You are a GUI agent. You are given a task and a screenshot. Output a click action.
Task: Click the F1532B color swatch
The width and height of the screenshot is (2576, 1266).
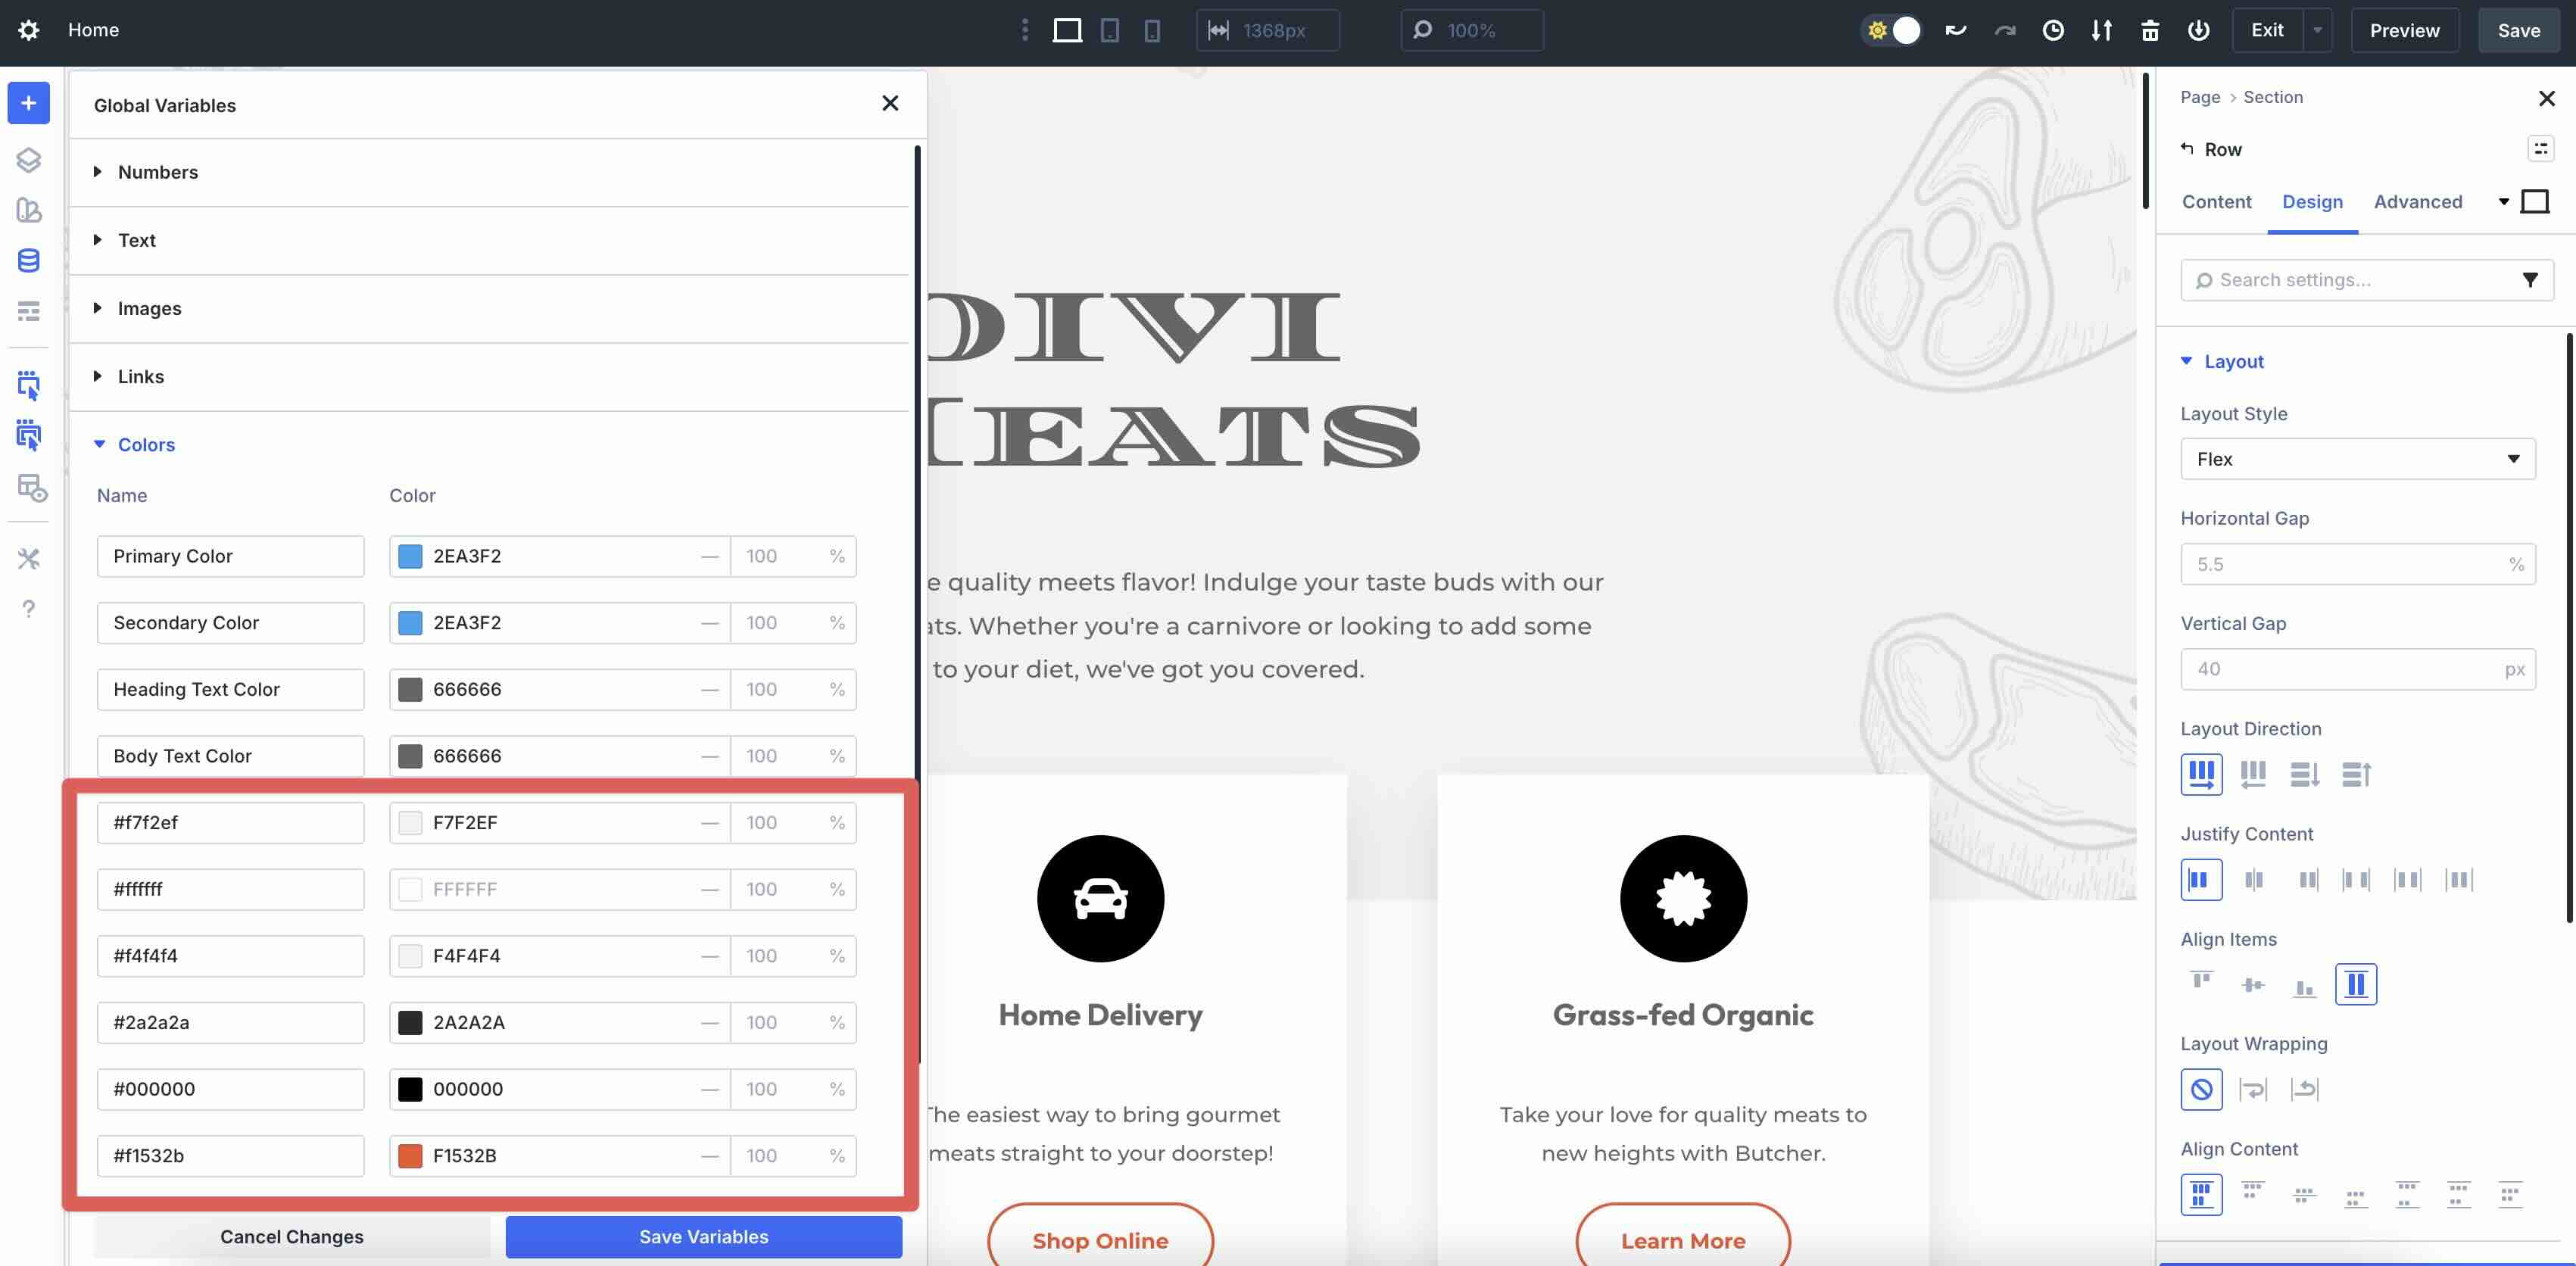pyautogui.click(x=410, y=1156)
